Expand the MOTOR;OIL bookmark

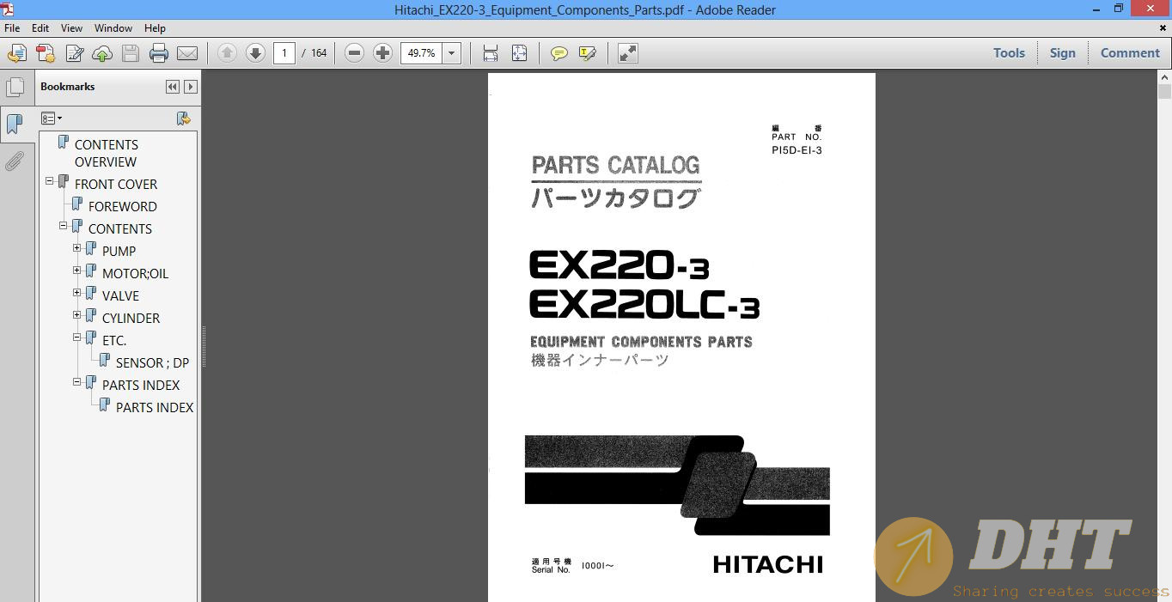coord(77,271)
